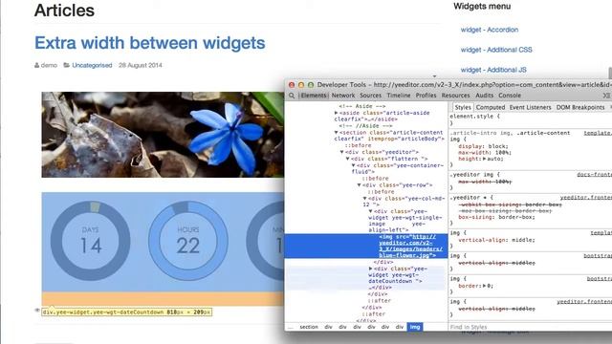Image resolution: width=612 pixels, height=344 pixels.
Task: Click the DAYS 14 countdown circle
Action: 91,241
